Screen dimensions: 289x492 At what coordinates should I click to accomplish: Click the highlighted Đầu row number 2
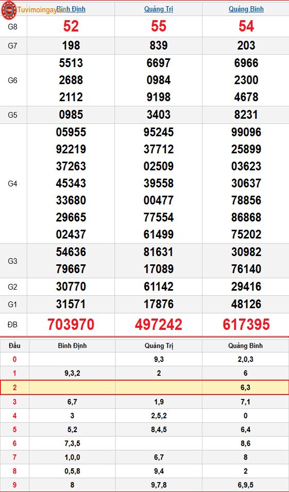tap(14, 388)
